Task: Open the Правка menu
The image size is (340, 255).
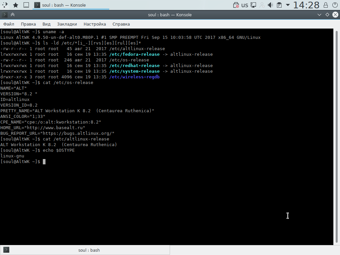Action: (x=29, y=24)
